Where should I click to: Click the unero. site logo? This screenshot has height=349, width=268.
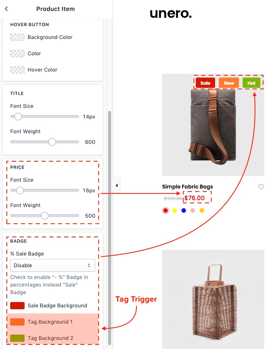click(171, 14)
